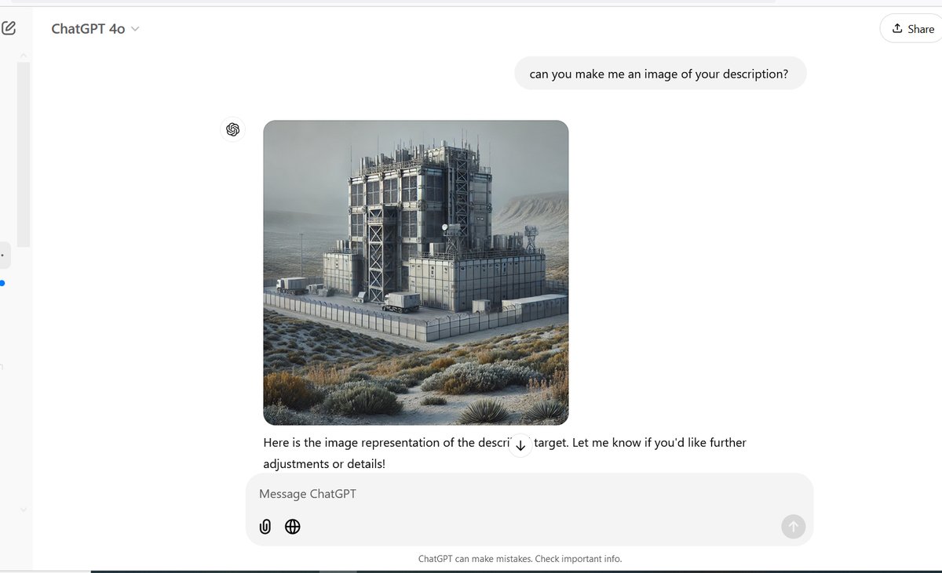Image resolution: width=942 pixels, height=573 pixels.
Task: Click the ChatGPT logo beside the generated image
Action: pyautogui.click(x=233, y=129)
